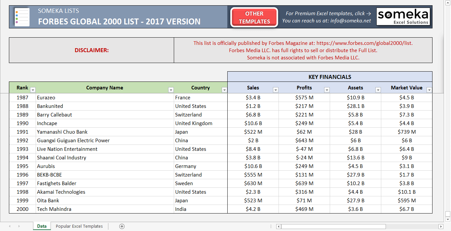Select assets value $28.1 B
Viewport: 451px width, 231px height.
pos(356,106)
